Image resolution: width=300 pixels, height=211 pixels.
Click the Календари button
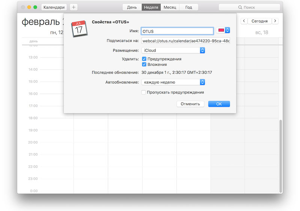pos(54,7)
